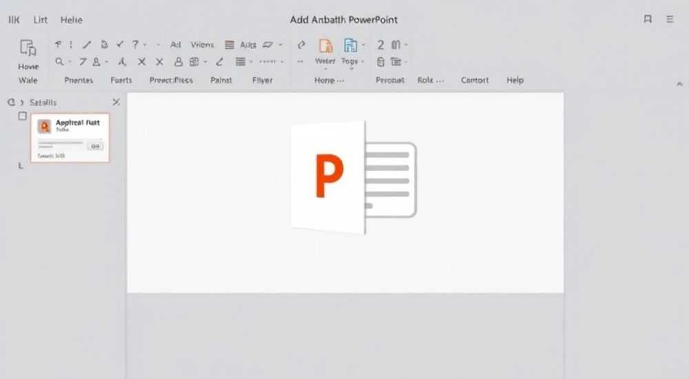The height and width of the screenshot is (379, 689).
Task: Switch to the Cantort tab
Action: click(475, 80)
